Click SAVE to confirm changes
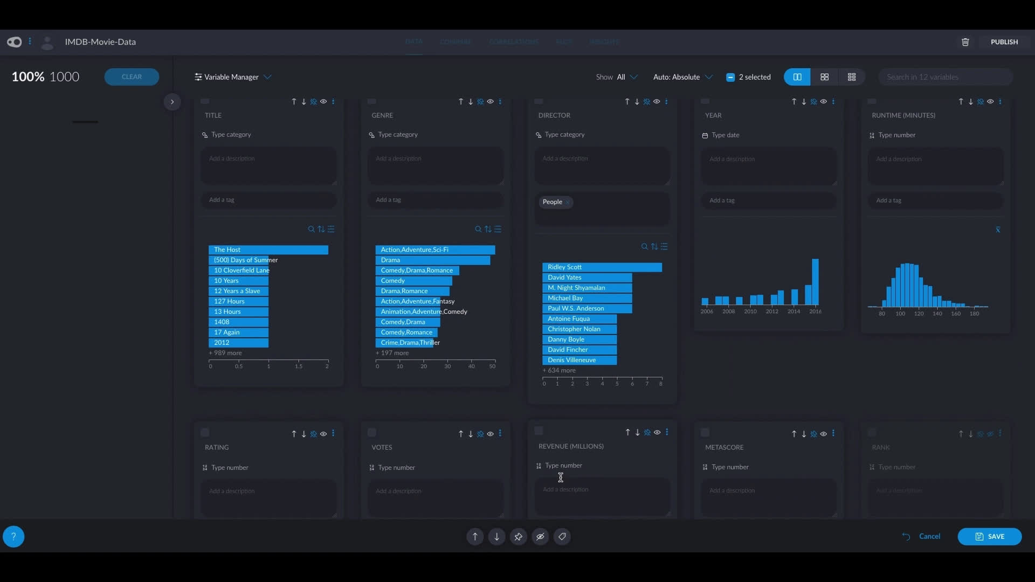This screenshot has width=1035, height=582. (x=990, y=536)
